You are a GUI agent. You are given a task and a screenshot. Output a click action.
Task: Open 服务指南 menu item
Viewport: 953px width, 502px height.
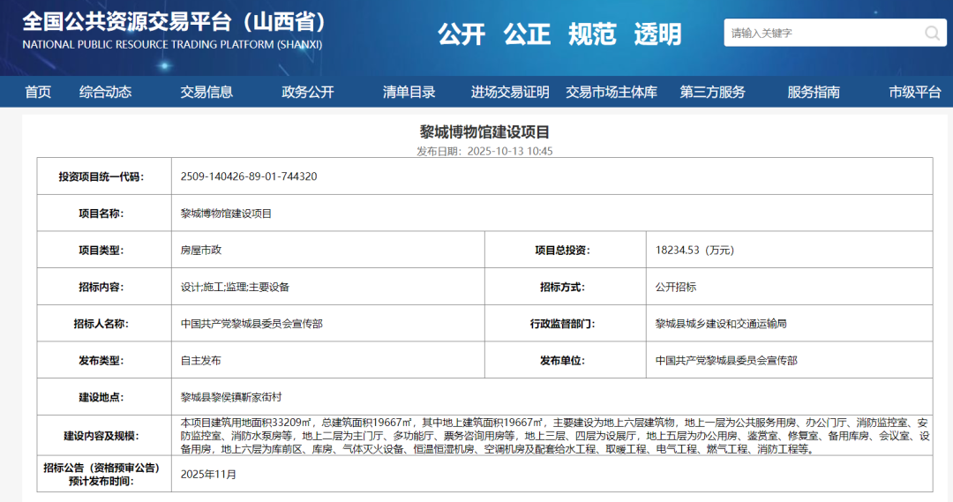[814, 92]
